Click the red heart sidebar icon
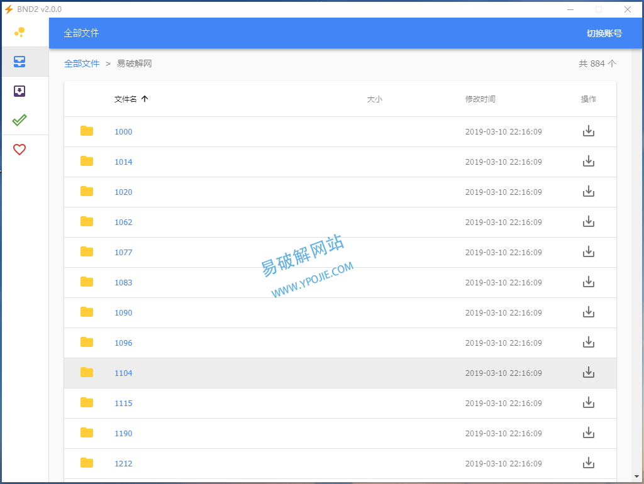Viewport: 644px width, 484px height. point(19,150)
